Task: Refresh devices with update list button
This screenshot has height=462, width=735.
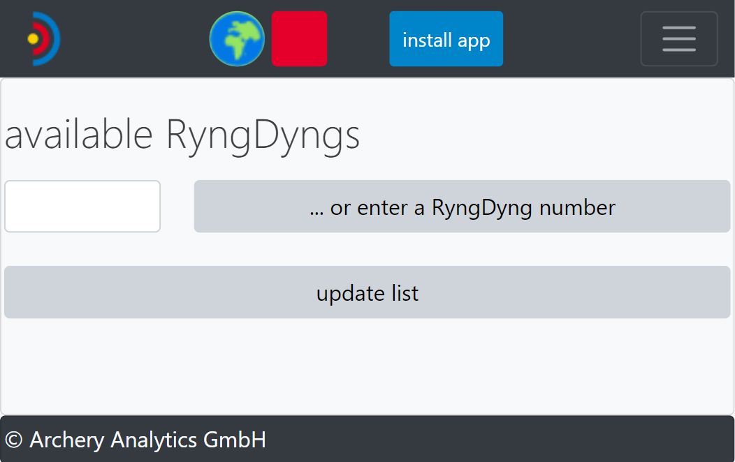Action: (x=367, y=292)
